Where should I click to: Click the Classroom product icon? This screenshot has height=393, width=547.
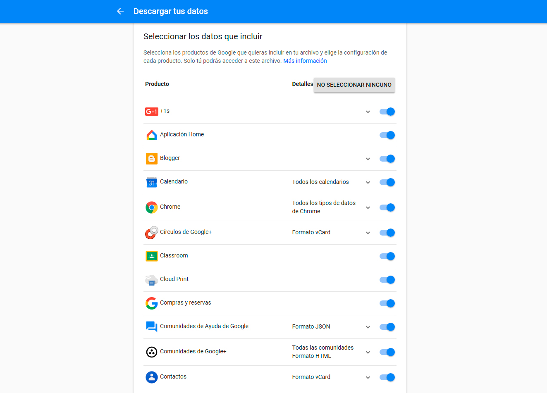(x=152, y=256)
